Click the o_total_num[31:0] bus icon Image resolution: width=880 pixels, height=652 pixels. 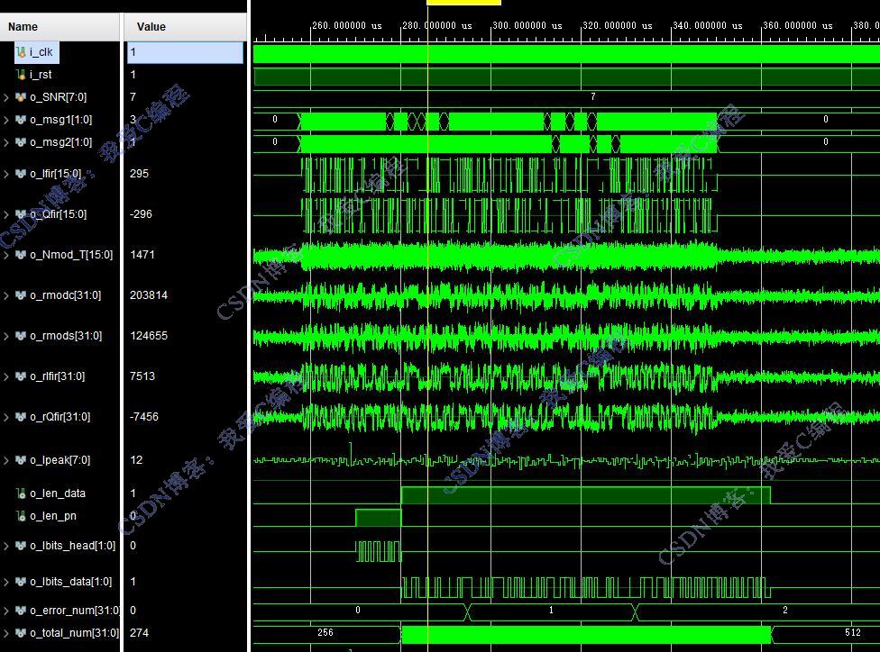pyautogui.click(x=21, y=632)
